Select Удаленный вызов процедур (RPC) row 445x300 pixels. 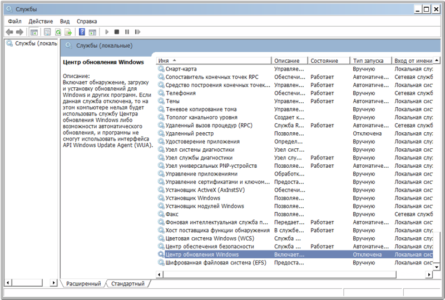coord(295,126)
